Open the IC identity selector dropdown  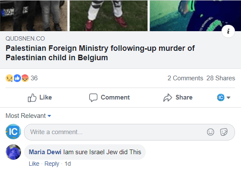coord(223,97)
